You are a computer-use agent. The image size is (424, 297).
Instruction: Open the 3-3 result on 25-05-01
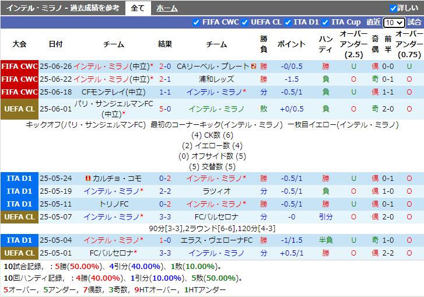pos(165,253)
